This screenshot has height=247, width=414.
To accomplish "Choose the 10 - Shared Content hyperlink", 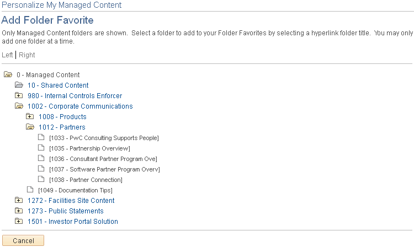I will pyautogui.click(x=58, y=85).
